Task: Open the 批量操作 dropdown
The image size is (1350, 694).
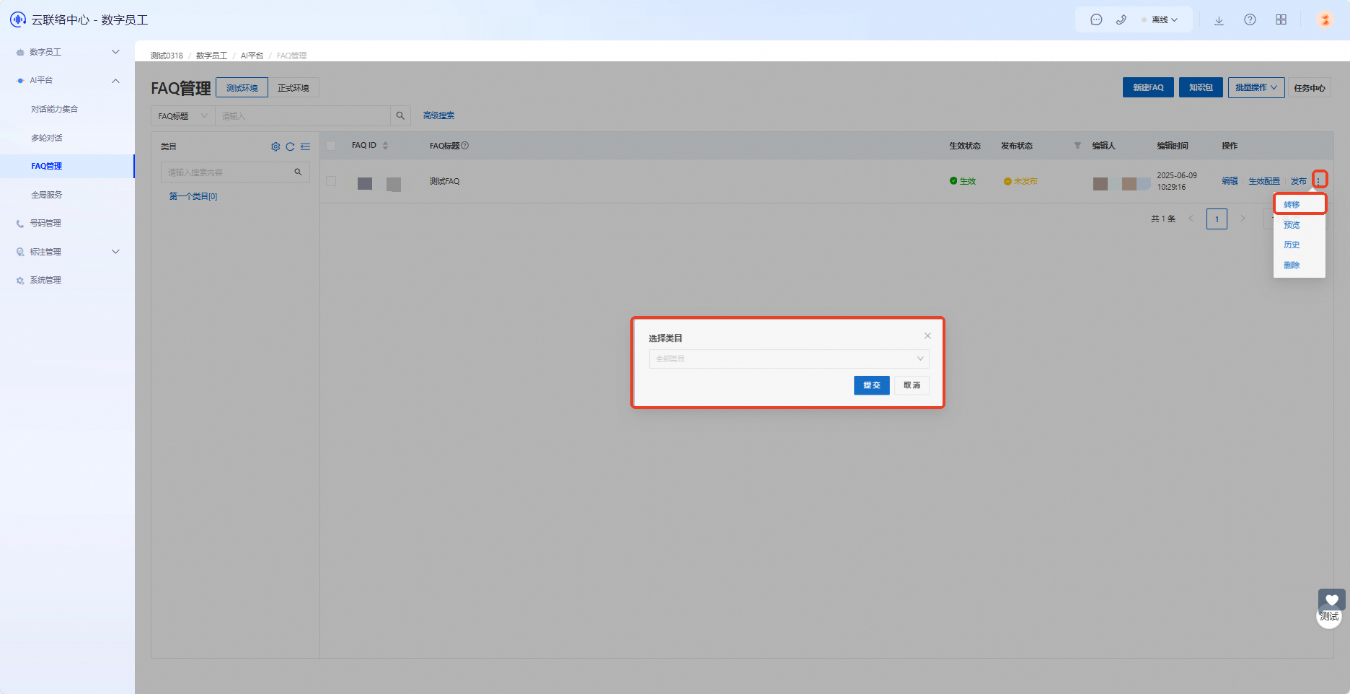Action: coord(1256,87)
